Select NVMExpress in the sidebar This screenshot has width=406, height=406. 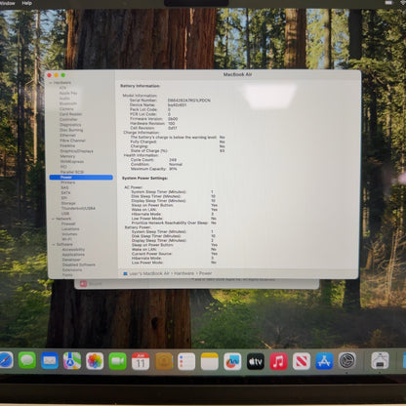coord(72,161)
